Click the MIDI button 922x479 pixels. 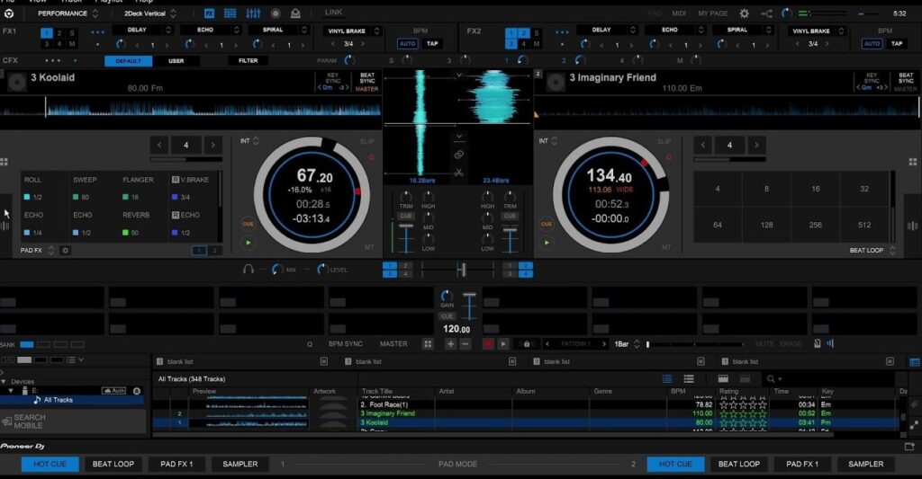[679, 13]
